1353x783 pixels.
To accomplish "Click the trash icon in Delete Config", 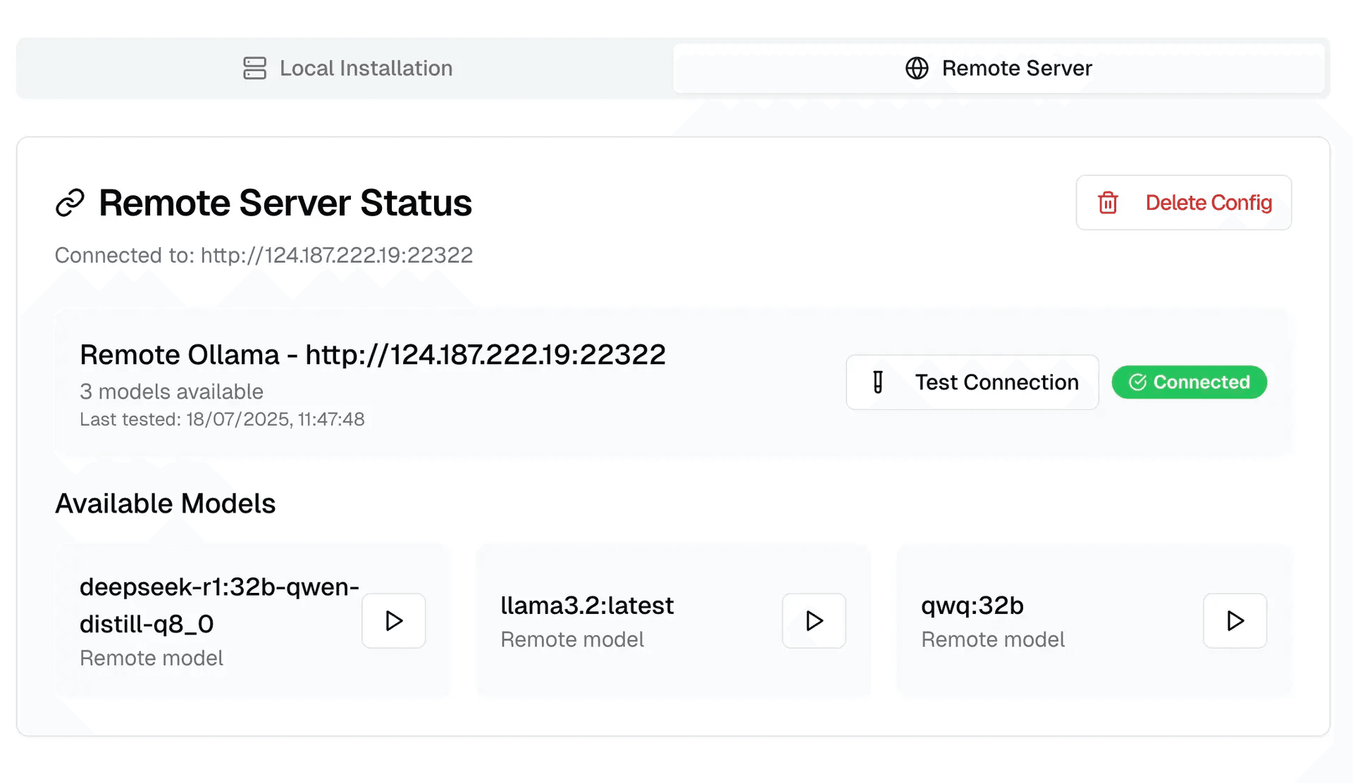I will coord(1107,203).
